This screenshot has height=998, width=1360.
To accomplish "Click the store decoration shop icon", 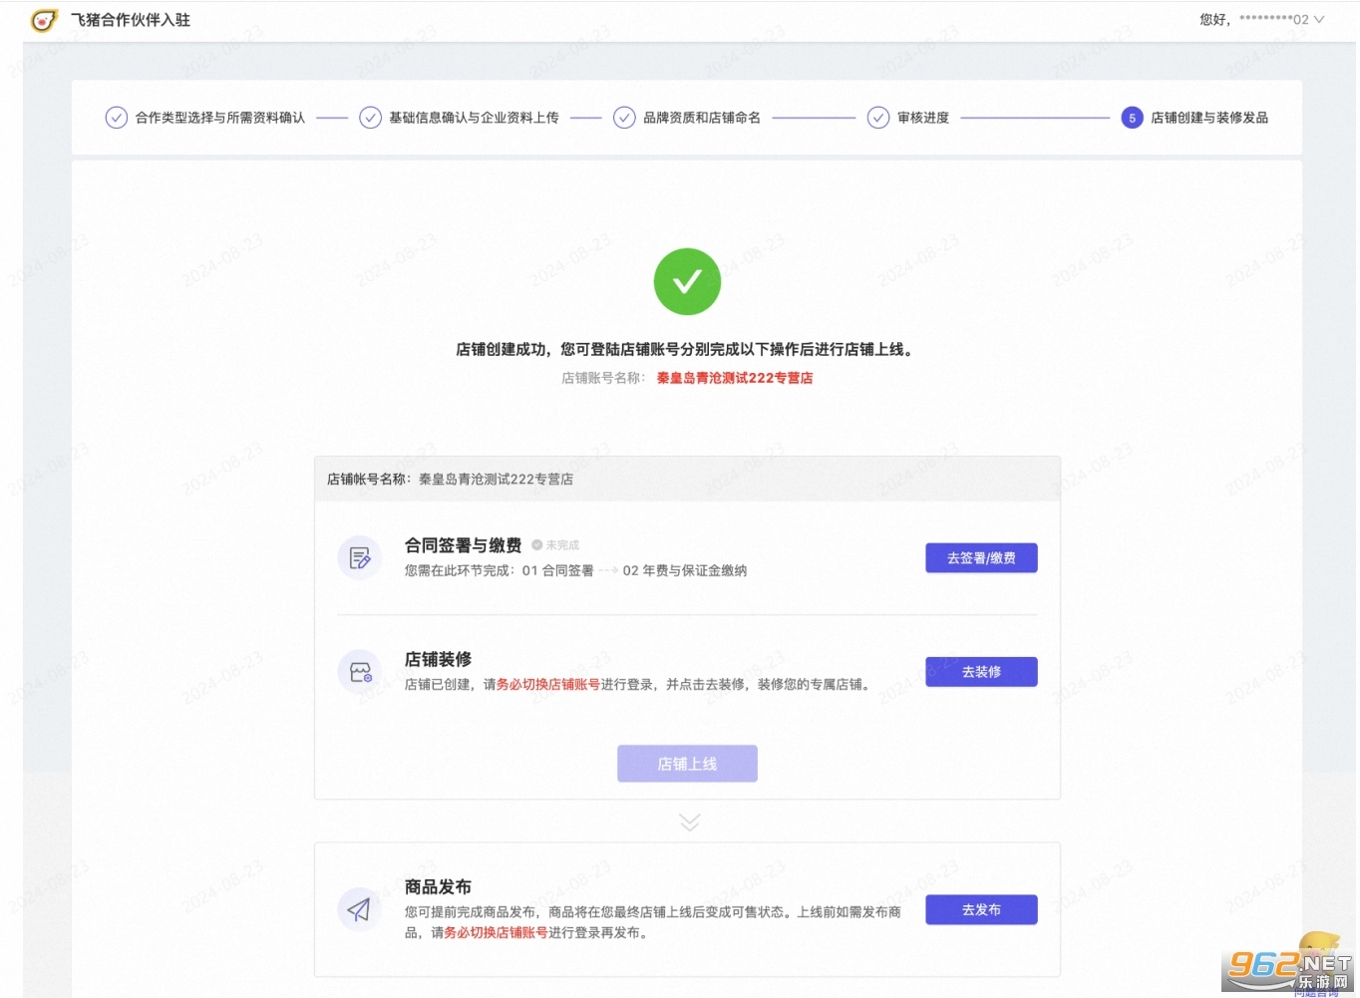I will [360, 672].
